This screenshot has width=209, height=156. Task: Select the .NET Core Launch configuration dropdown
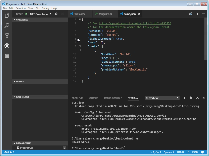41,14
